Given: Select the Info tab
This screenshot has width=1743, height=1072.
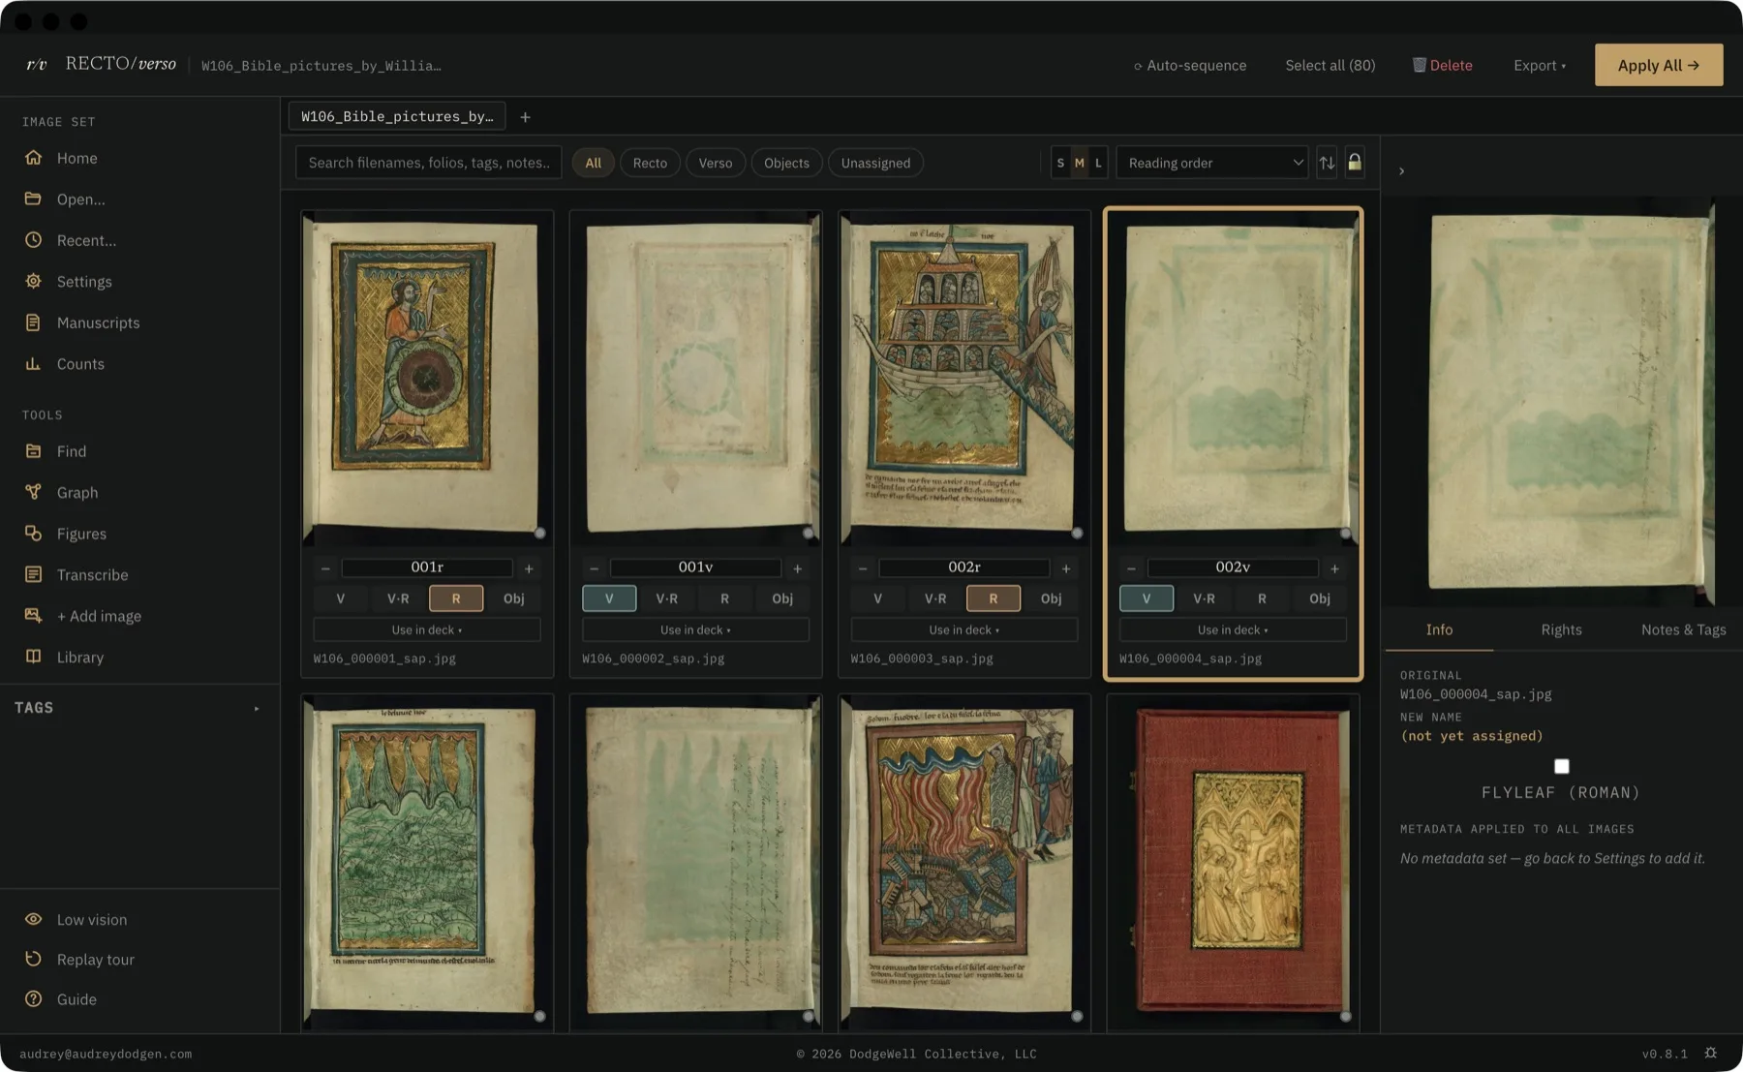Looking at the screenshot, I should pos(1439,629).
